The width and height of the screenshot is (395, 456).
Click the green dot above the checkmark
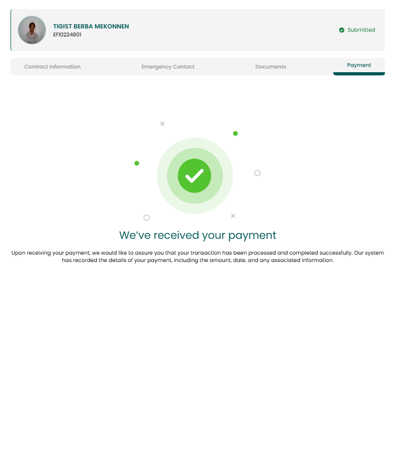(236, 133)
